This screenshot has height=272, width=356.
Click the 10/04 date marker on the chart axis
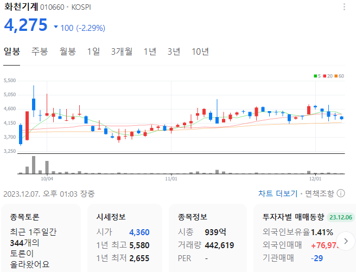47,179
